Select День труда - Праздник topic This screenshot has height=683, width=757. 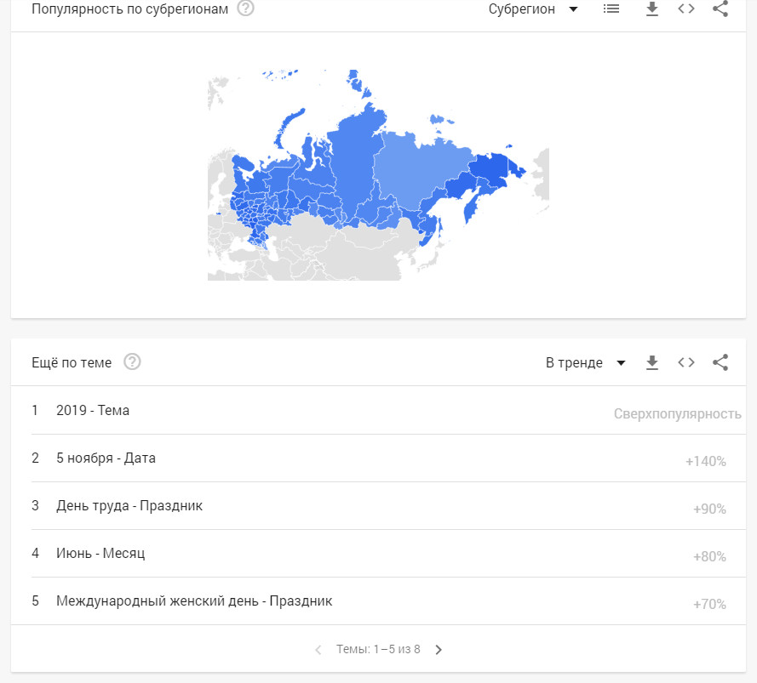click(129, 506)
